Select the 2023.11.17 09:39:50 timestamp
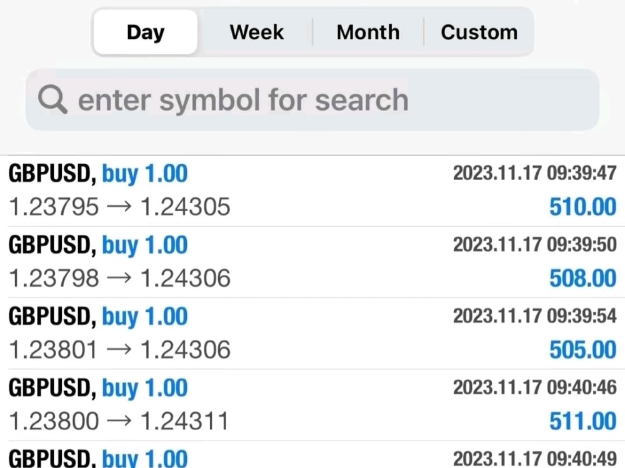The width and height of the screenshot is (625, 468). point(534,244)
